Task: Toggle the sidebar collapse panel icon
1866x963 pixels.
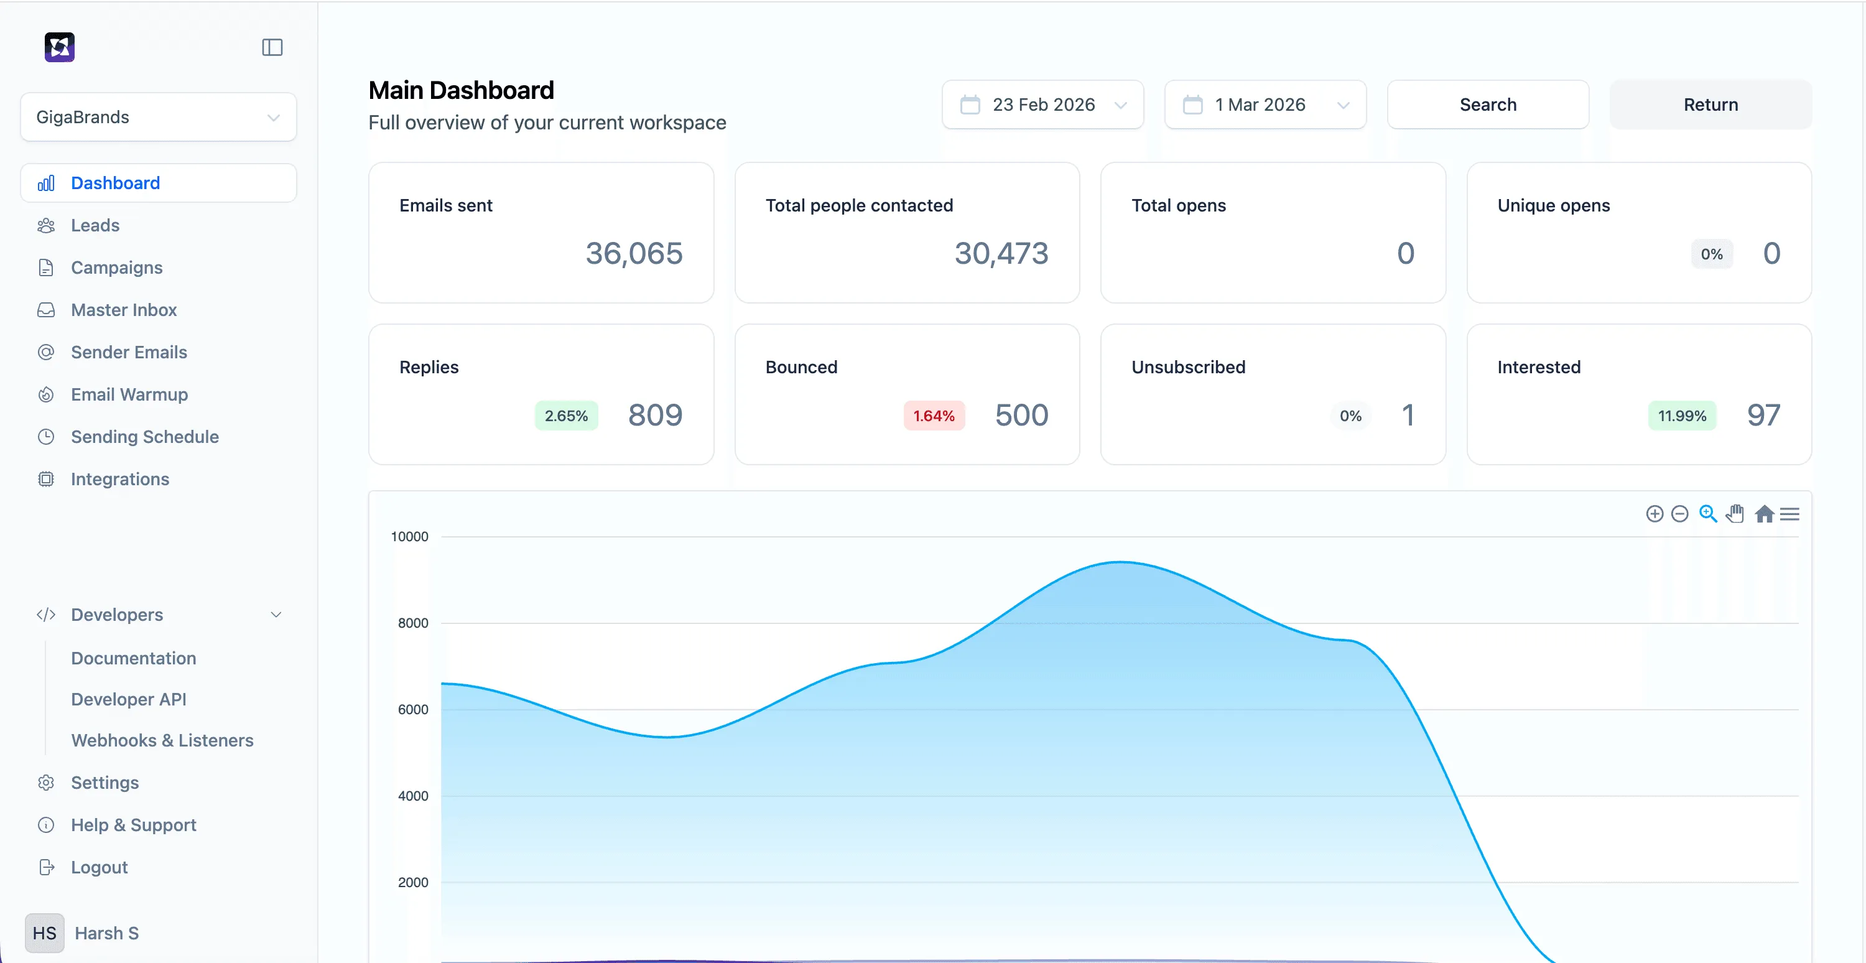Action: [272, 47]
